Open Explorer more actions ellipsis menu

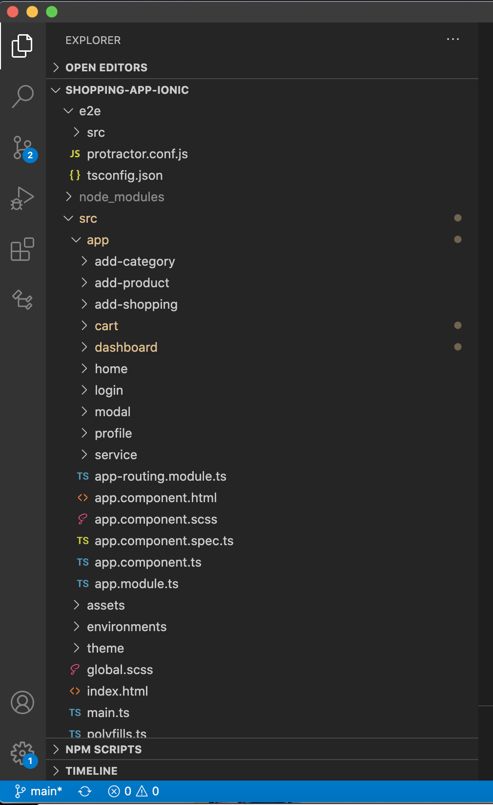click(x=453, y=40)
